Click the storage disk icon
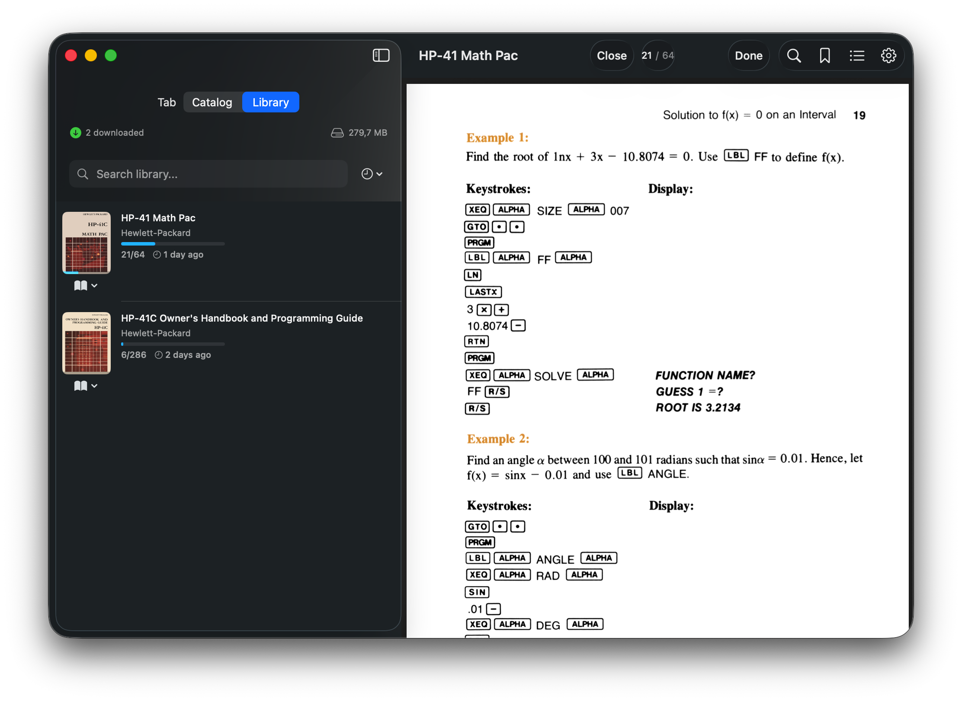The image size is (962, 702). 337,133
